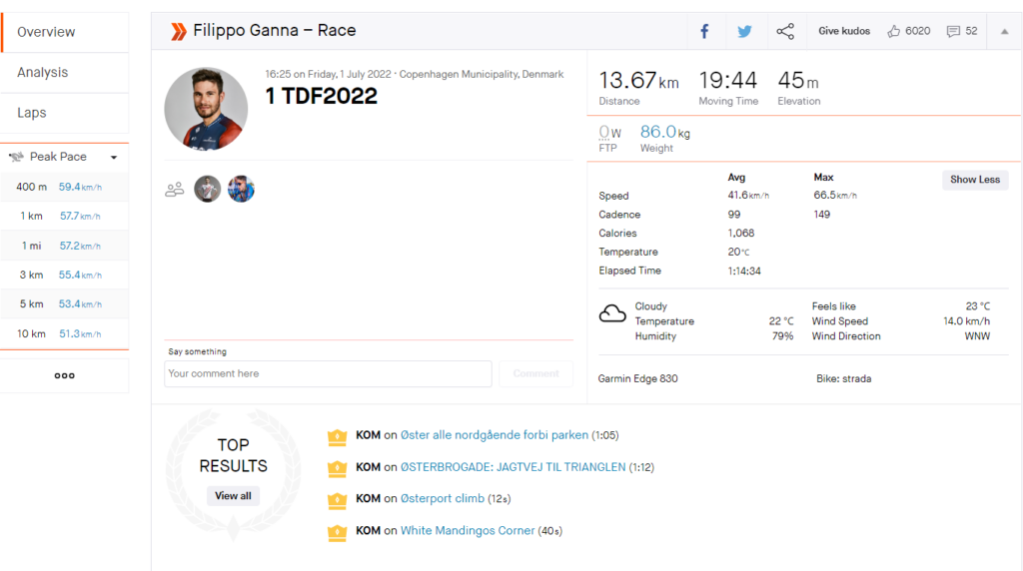Click the 45 m elevation value
This screenshot has height=571, width=1023.
point(798,80)
